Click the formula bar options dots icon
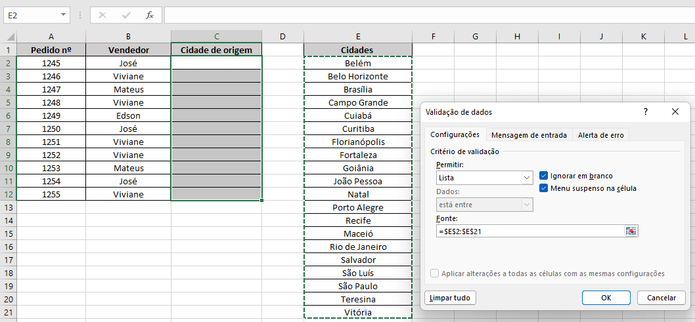The image size is (695, 322). coord(80,15)
